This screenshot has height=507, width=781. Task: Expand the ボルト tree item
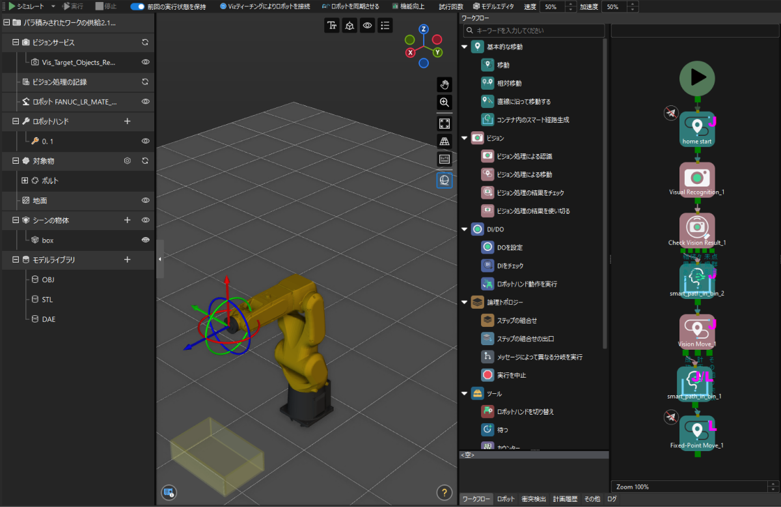[x=25, y=181]
